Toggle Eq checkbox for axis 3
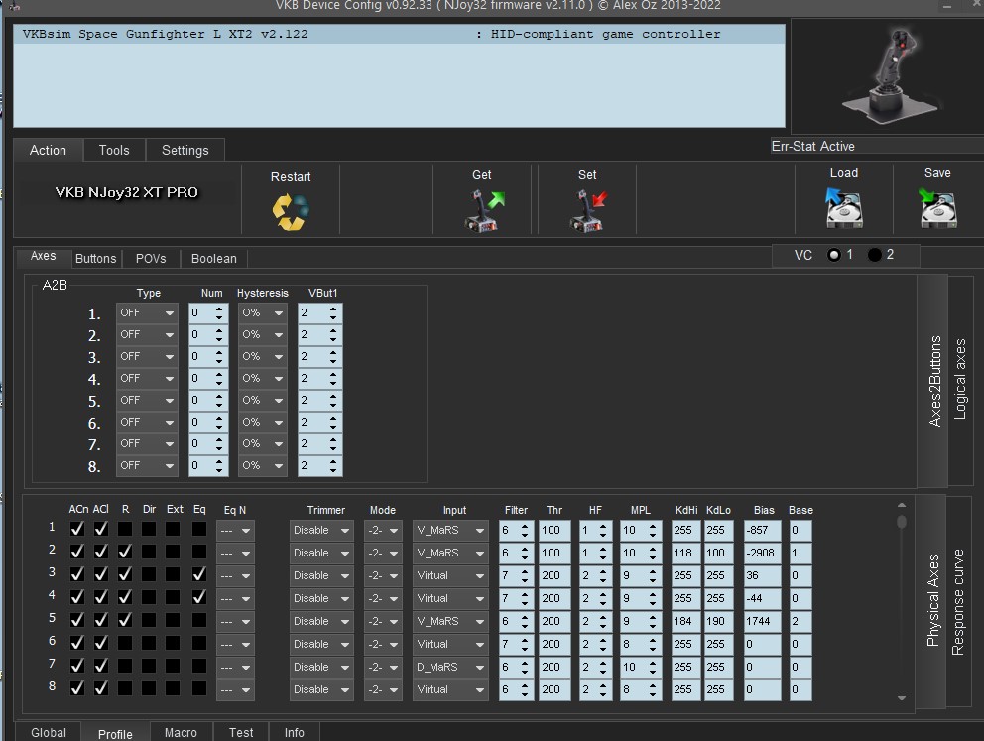 click(199, 574)
